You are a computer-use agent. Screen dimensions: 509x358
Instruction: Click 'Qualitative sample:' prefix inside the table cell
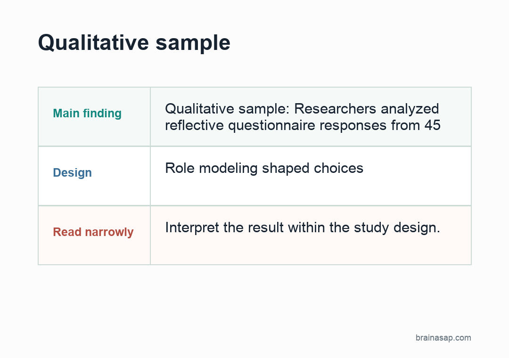(227, 109)
